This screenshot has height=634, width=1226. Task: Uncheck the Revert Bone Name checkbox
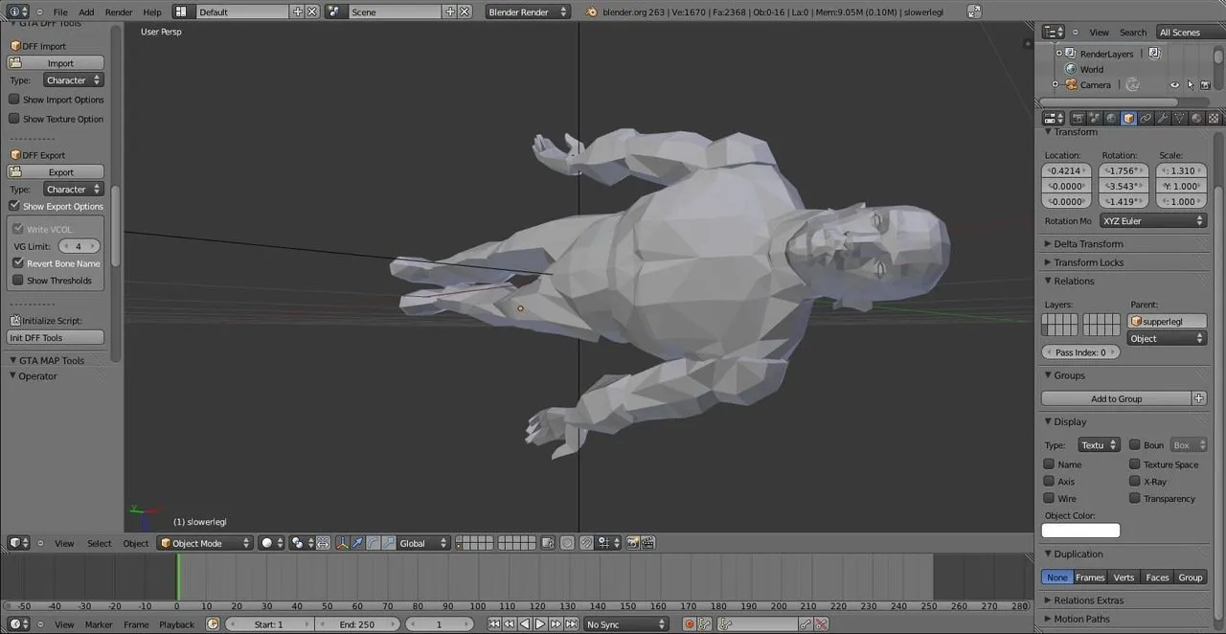pos(18,263)
